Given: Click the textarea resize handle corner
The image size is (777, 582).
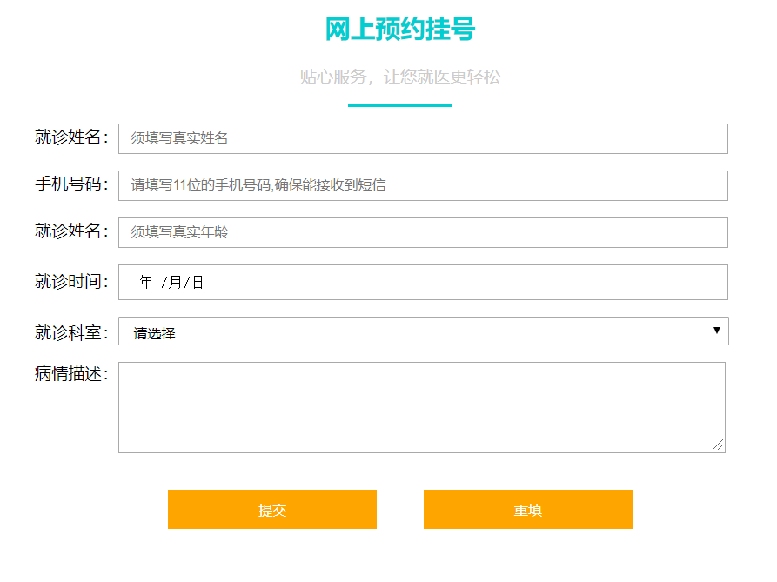Looking at the screenshot, I should pyautogui.click(x=718, y=445).
